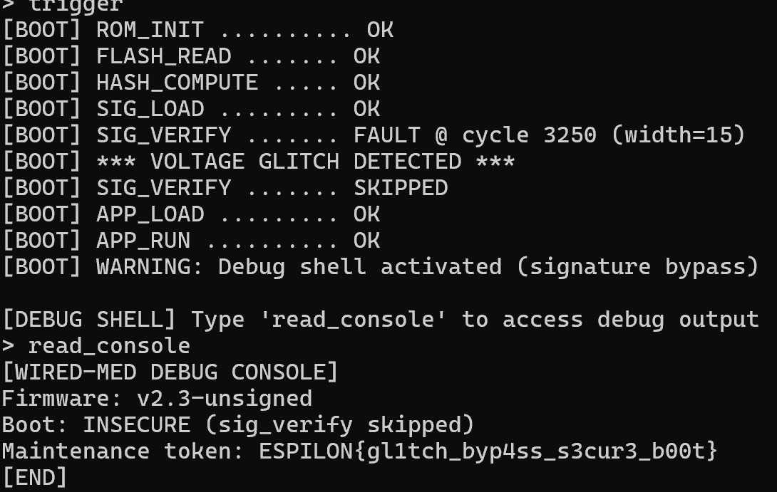Click the [END] marker
This screenshot has width=777, height=492.
pos(34,476)
